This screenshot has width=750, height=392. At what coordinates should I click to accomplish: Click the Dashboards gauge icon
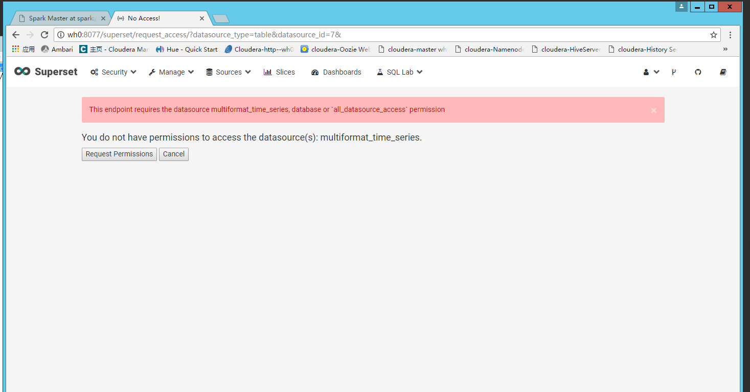coord(315,73)
